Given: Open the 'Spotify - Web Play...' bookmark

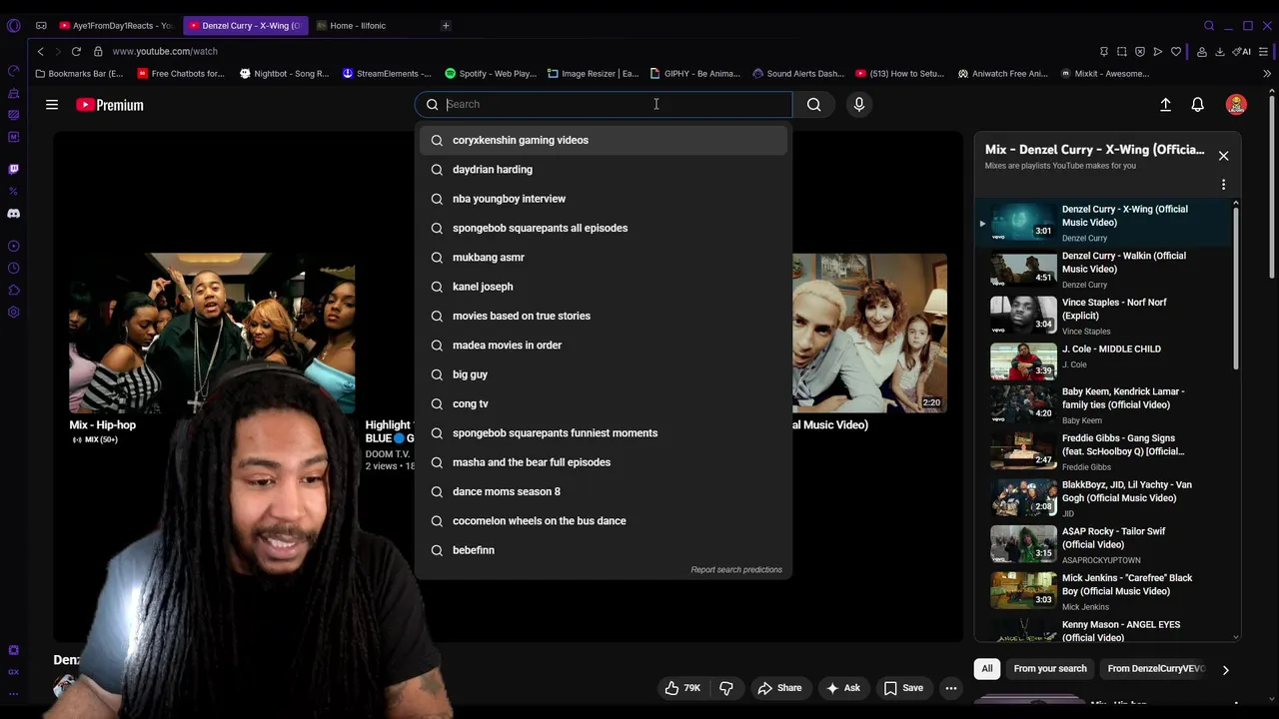Looking at the screenshot, I should pos(491,73).
